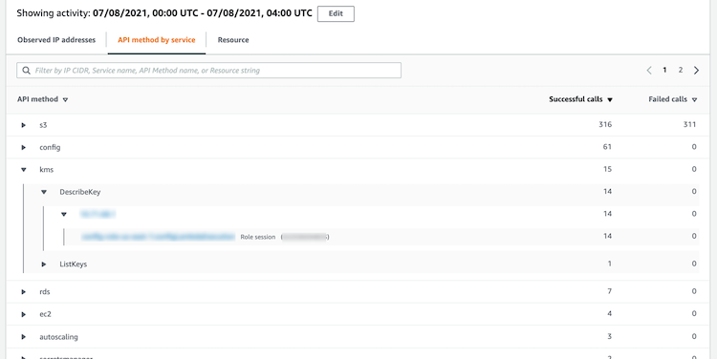The height and width of the screenshot is (359, 717).
Task: Click config successful calls value 61
Action: pyautogui.click(x=607, y=147)
